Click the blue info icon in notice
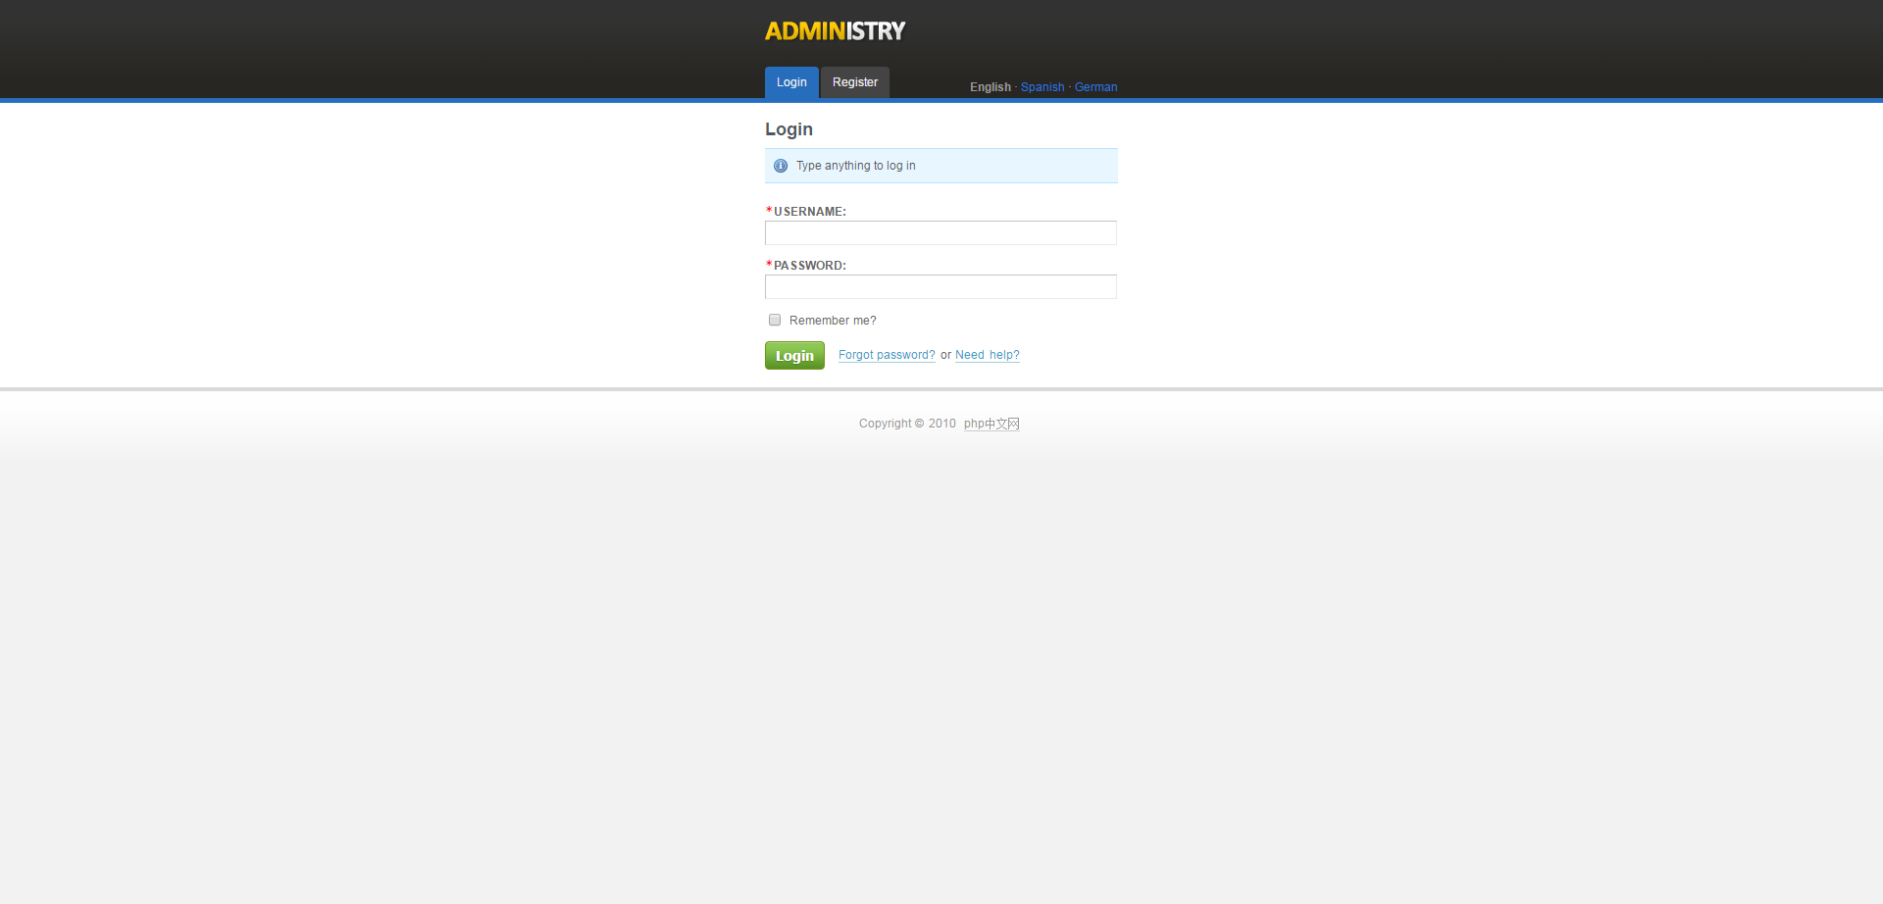Viewport: 1883px width, 904px height. pos(781,166)
